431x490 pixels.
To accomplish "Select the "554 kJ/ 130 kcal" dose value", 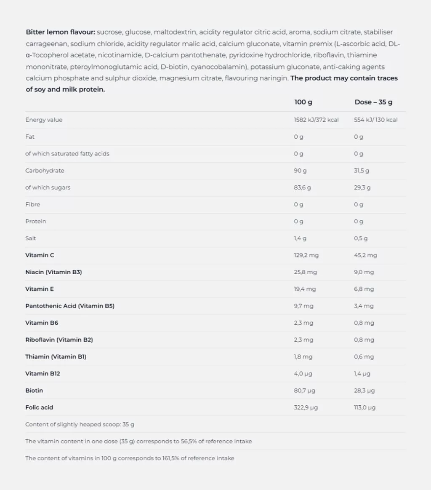I will (375, 120).
